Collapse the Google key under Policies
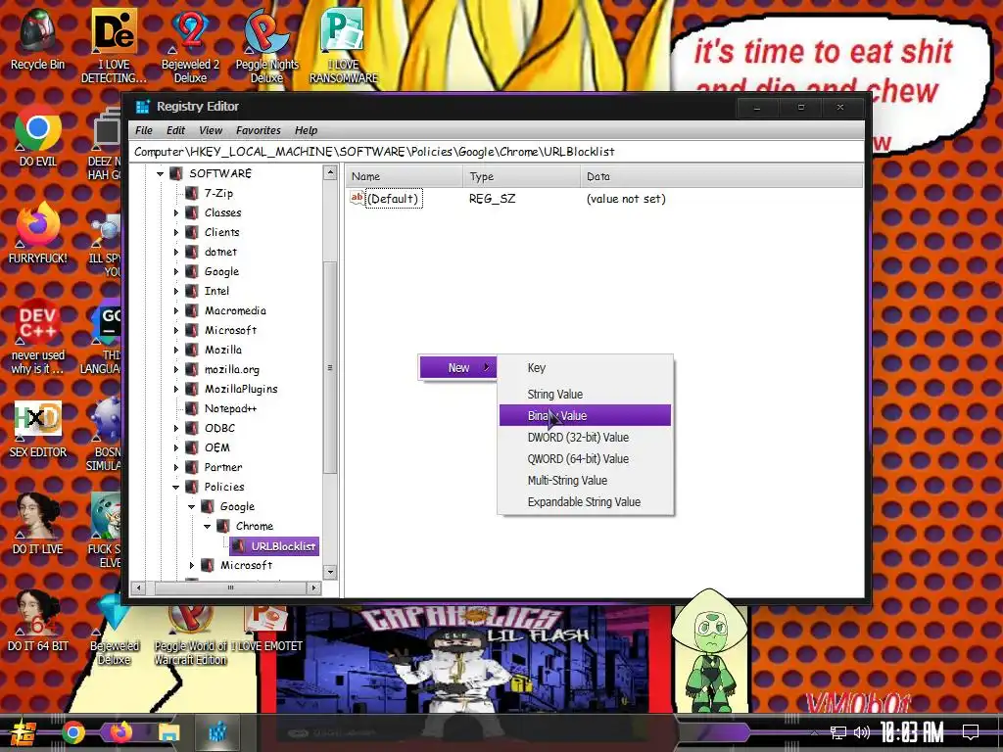Viewport: 1003px width, 752px height. (x=191, y=506)
